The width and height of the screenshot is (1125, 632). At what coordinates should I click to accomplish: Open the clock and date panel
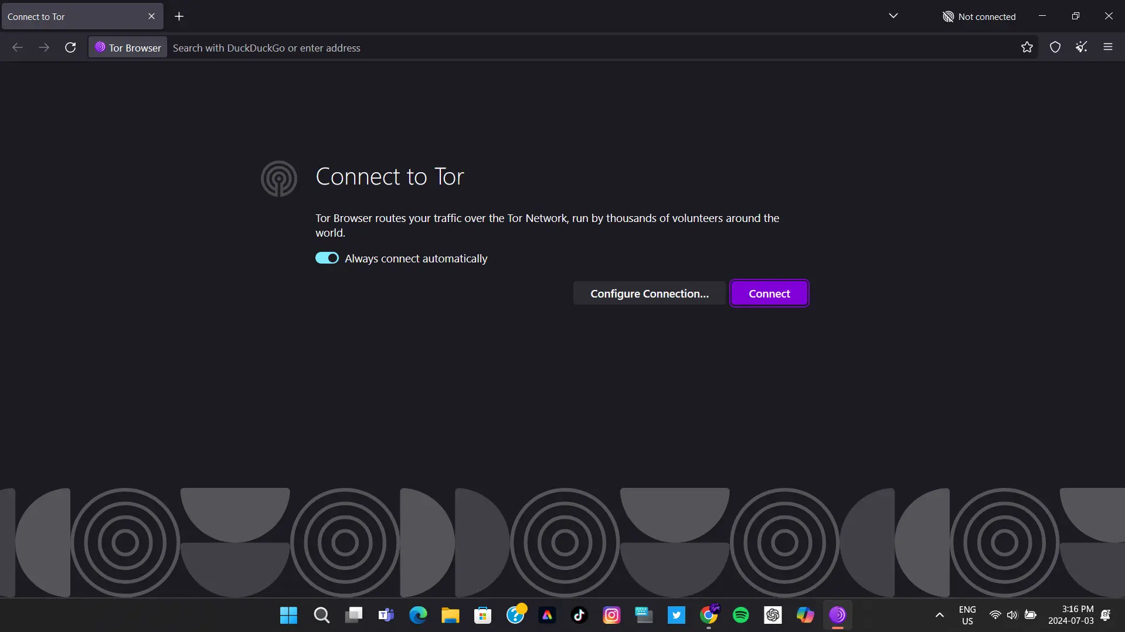pyautogui.click(x=1070, y=615)
